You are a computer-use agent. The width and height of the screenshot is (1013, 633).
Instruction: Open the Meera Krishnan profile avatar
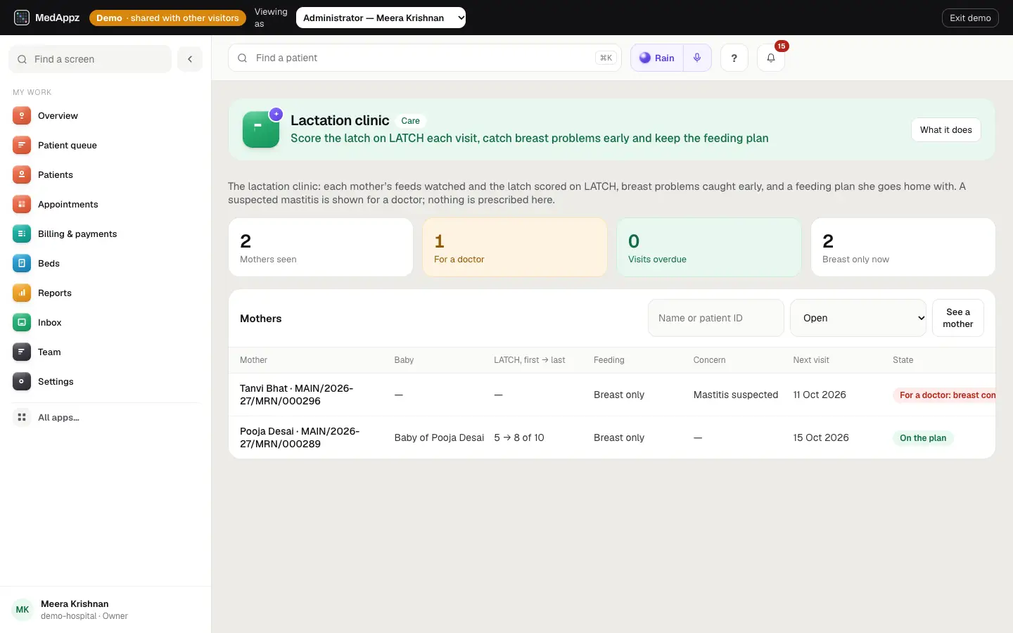click(23, 610)
